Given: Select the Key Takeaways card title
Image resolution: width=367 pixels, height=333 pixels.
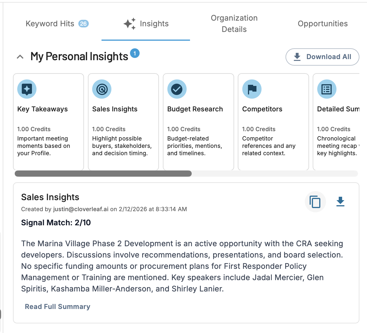Looking at the screenshot, I should pos(42,109).
